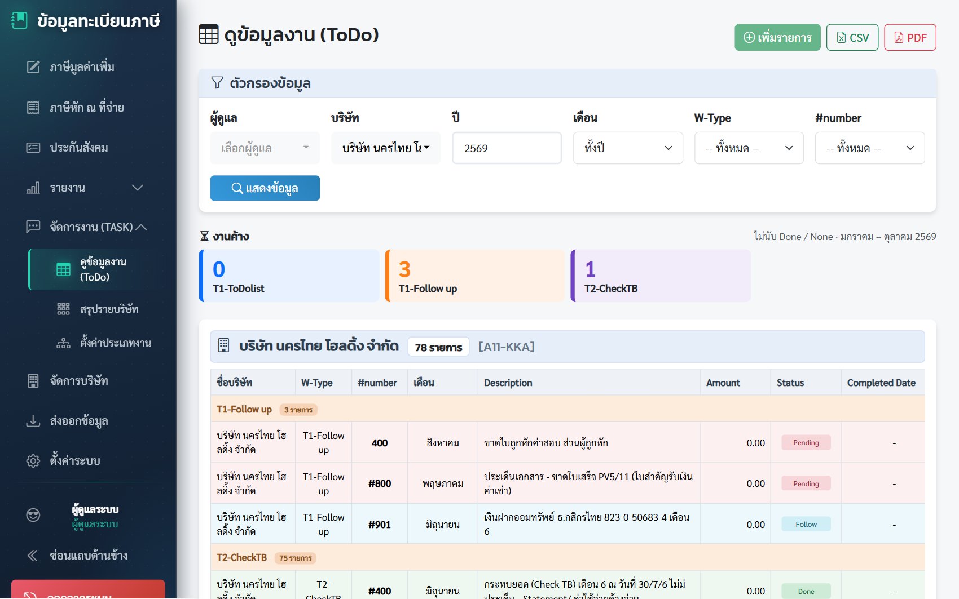Open ตั้งค่าประเภทงาน submenu item
Image resolution: width=959 pixels, height=599 pixels.
(x=97, y=343)
